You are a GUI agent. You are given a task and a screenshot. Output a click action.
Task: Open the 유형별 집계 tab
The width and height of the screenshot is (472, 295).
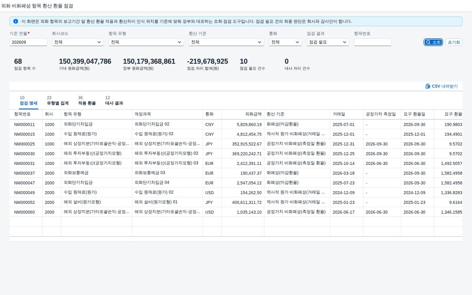pyautogui.click(x=58, y=101)
